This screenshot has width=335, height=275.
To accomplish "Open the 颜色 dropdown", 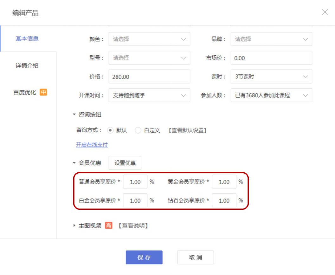I will click(x=149, y=39).
